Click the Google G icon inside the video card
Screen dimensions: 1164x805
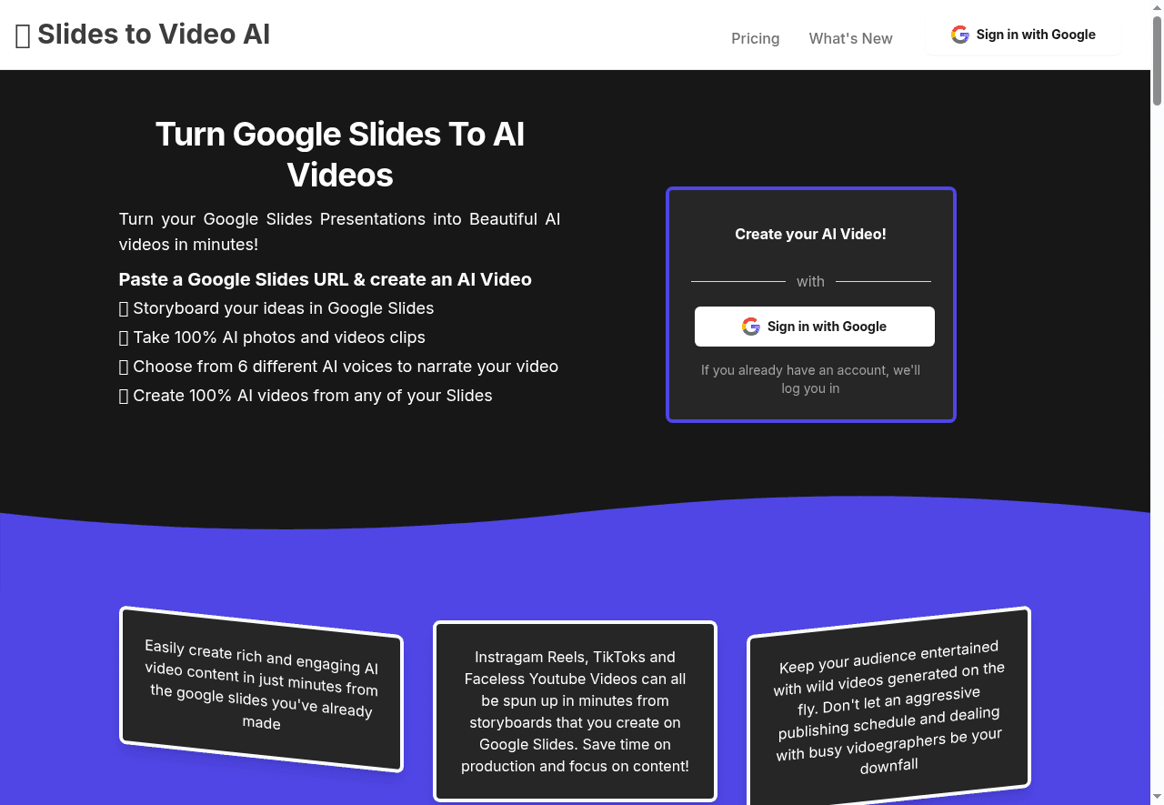click(x=751, y=326)
